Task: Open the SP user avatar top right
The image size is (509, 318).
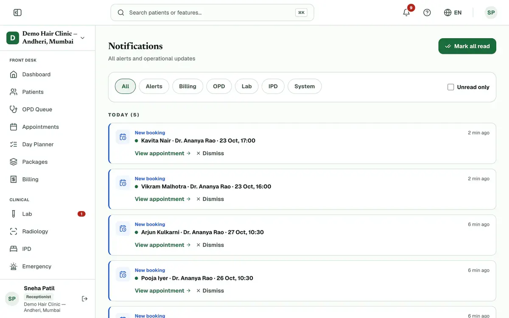Action: click(491, 13)
